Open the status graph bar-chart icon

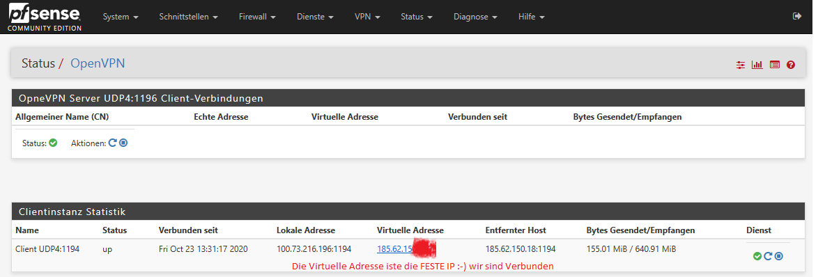(757, 65)
